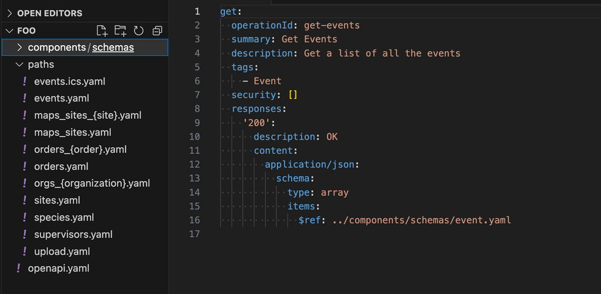Open sites.yaml file
The width and height of the screenshot is (601, 294).
[x=57, y=200]
